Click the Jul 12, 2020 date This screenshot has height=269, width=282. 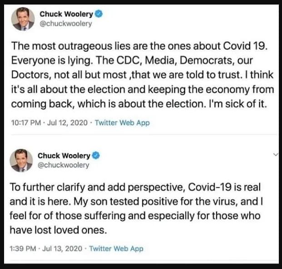[x=67, y=123]
